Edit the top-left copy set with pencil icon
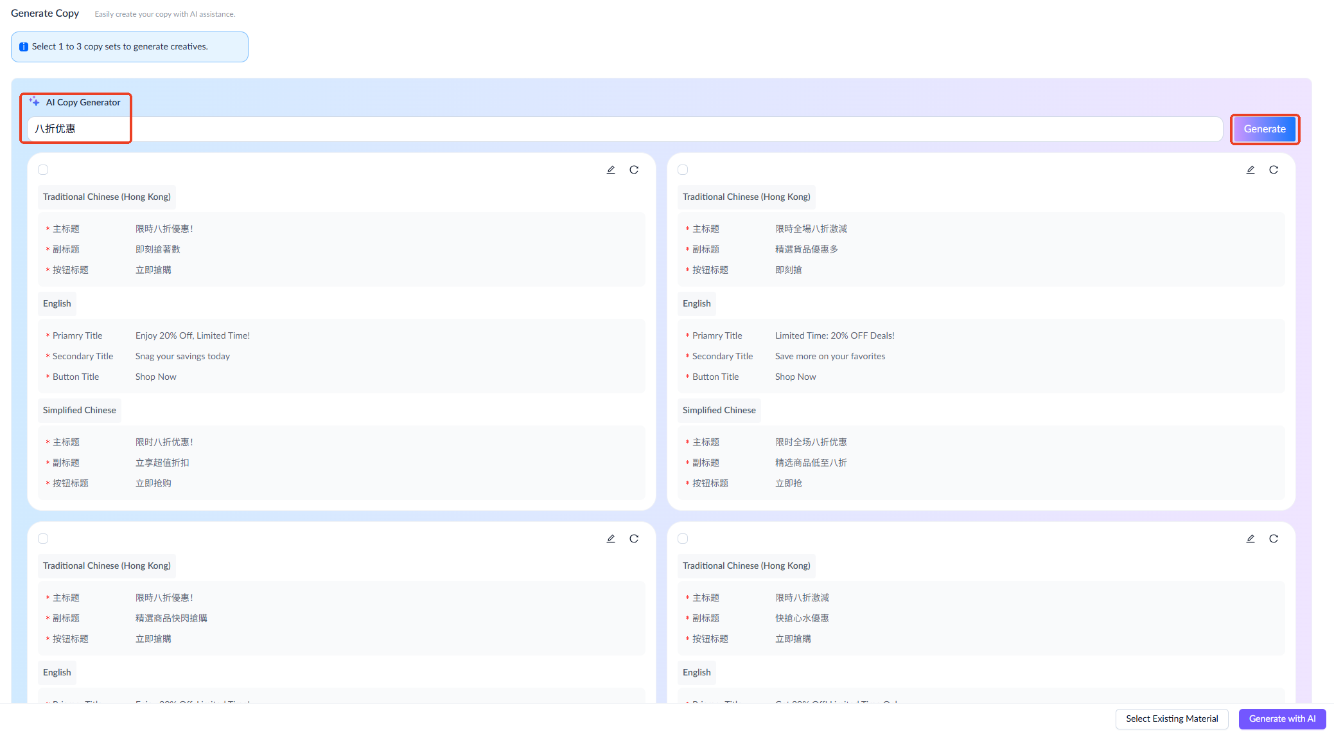This screenshot has height=732, width=1334. (611, 170)
